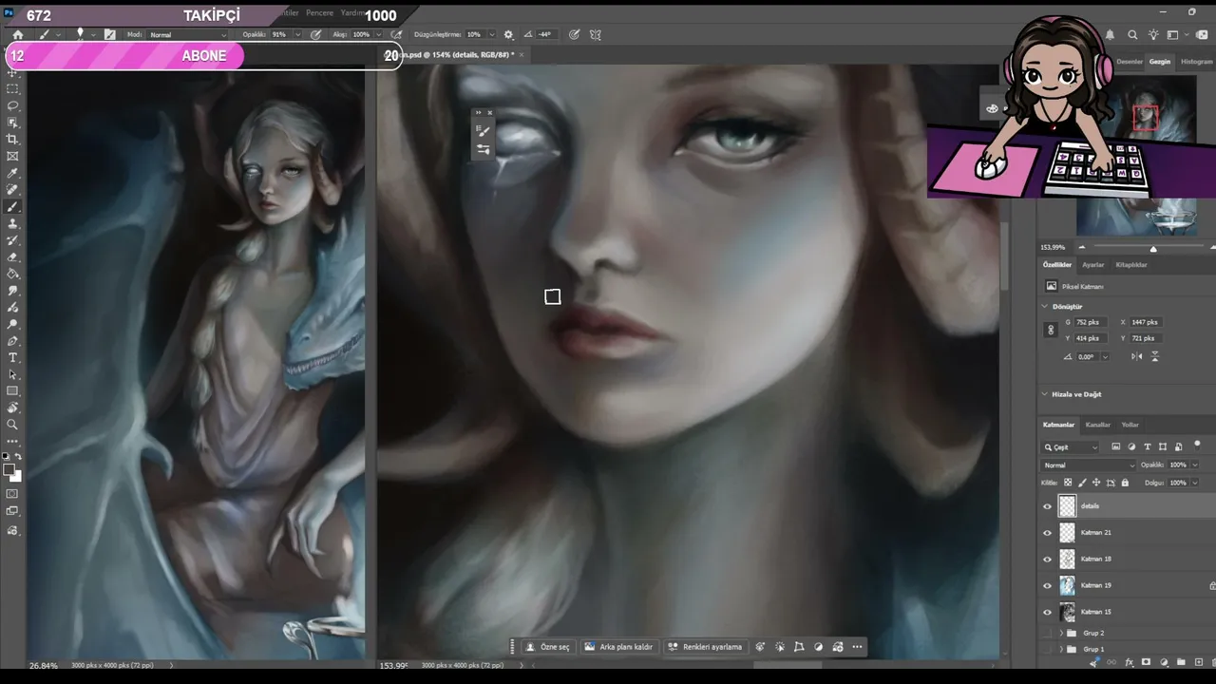The height and width of the screenshot is (684, 1216).
Task: Select the Eyedropper tool
Action: point(12,174)
